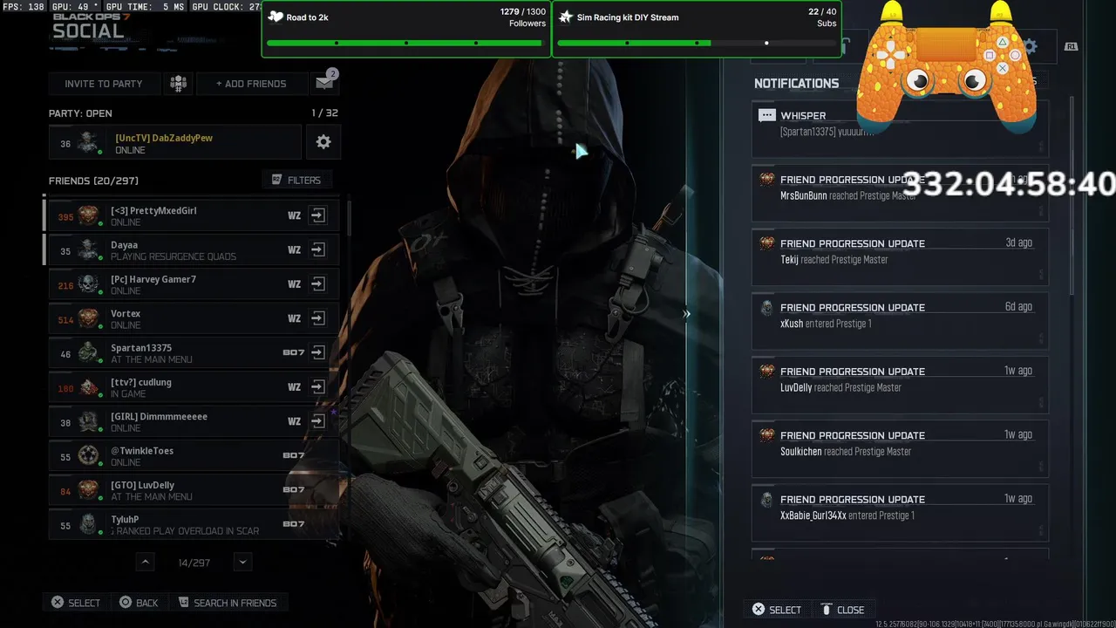Click the Whisper chat bubble icon

click(766, 115)
